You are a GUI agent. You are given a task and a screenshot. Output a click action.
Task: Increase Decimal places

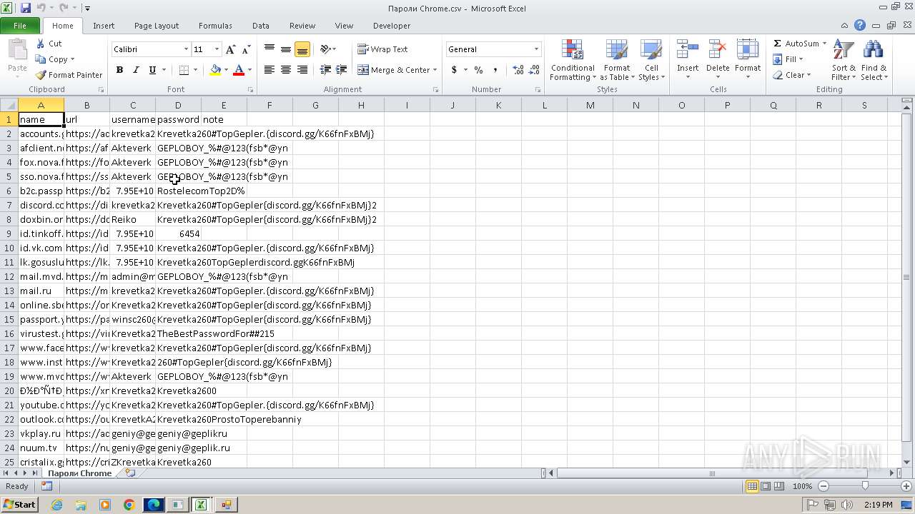518,70
